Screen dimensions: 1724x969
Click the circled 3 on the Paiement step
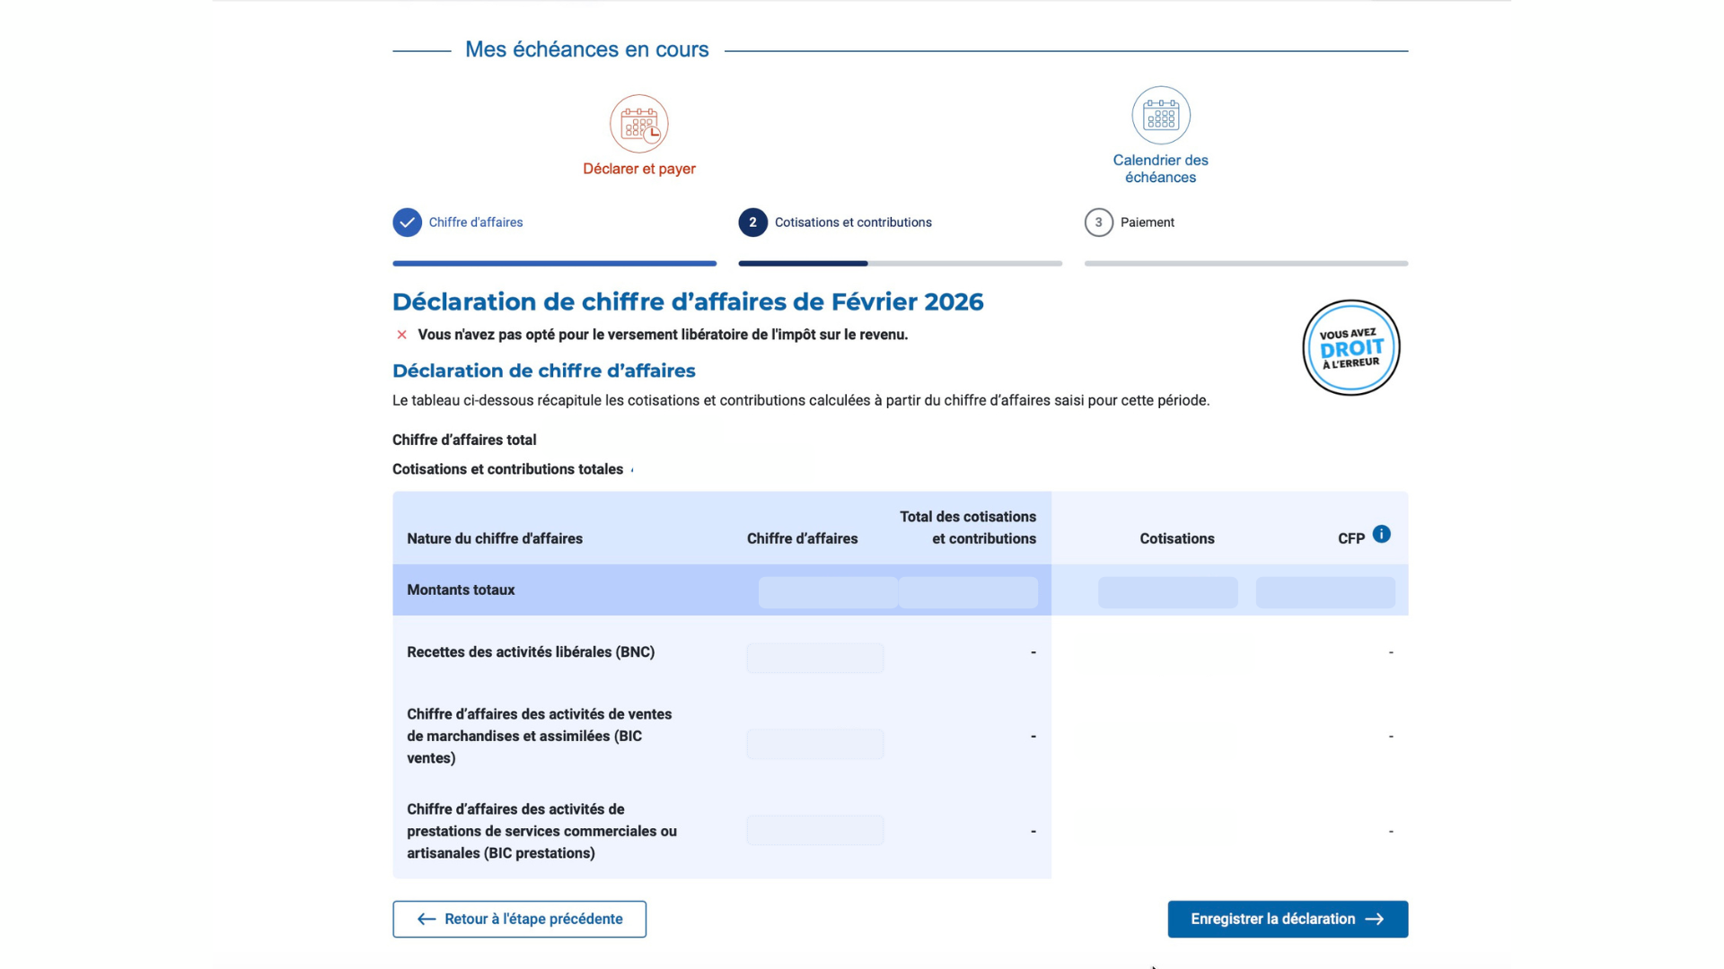tap(1097, 222)
